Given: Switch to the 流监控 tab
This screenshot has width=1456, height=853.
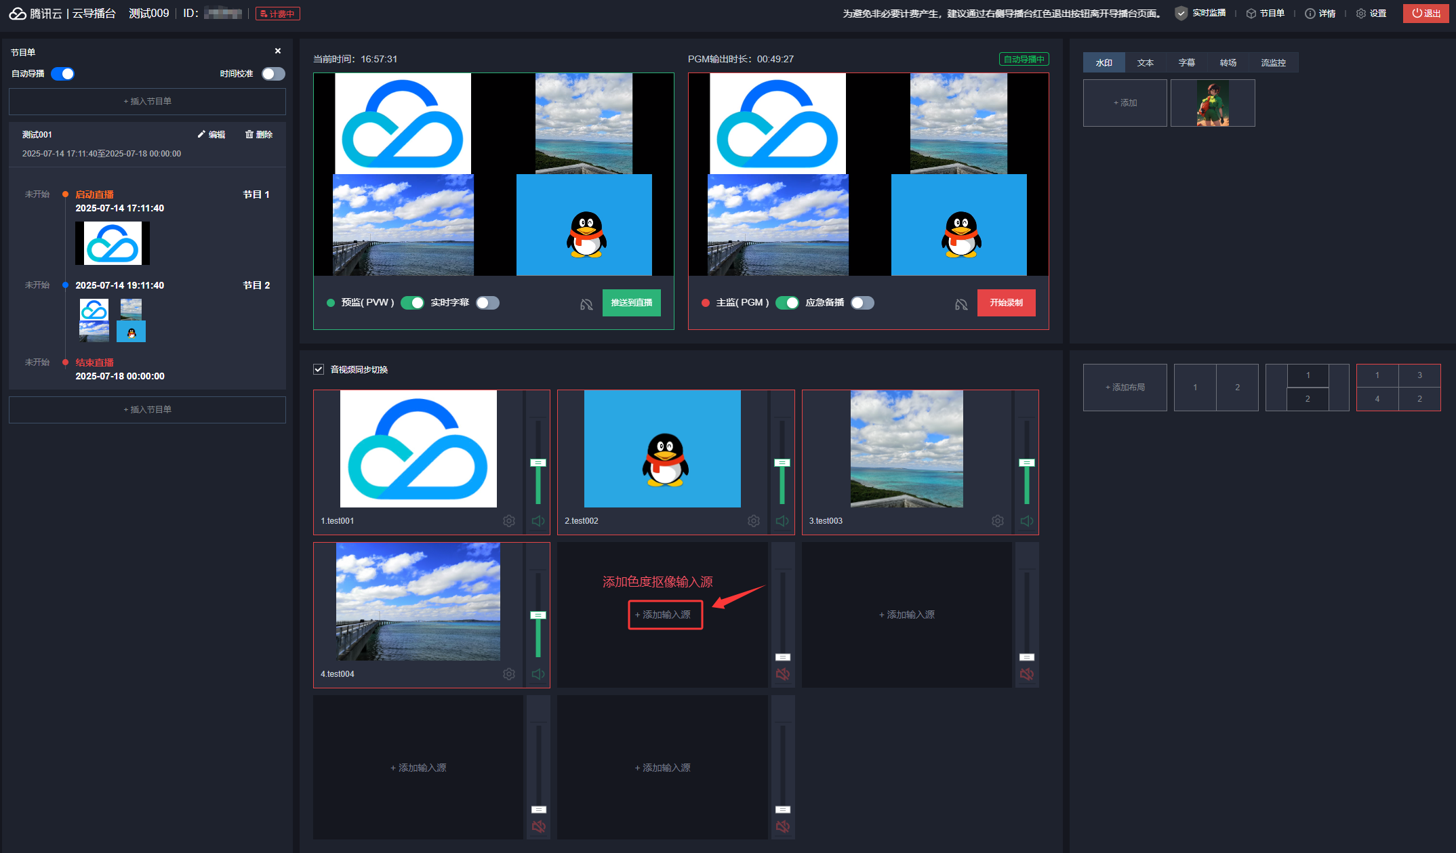Looking at the screenshot, I should 1274,62.
